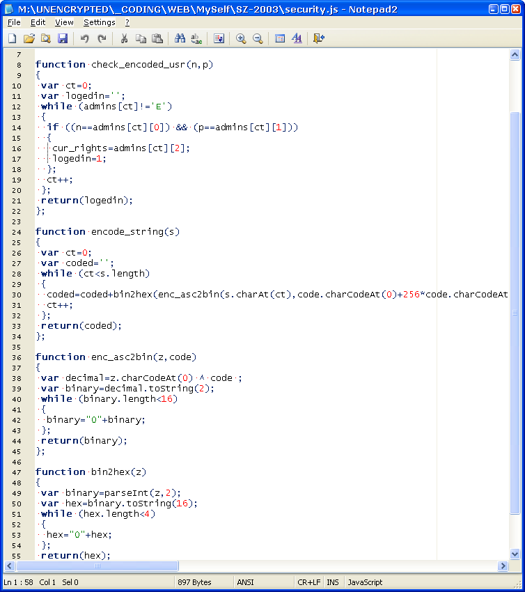525x592 pixels.
Task: Click the Undo arrow icon
Action: coord(84,38)
